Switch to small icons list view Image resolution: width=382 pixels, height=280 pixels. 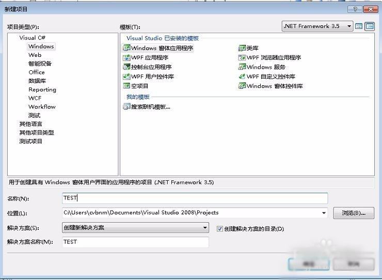point(370,26)
